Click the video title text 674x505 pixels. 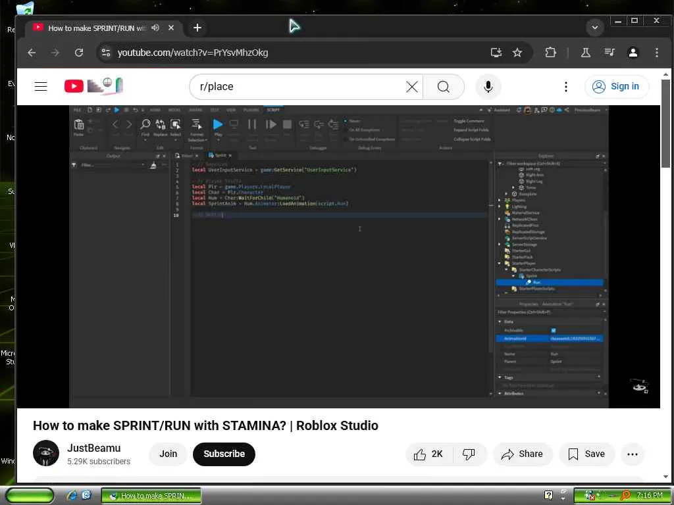tap(205, 425)
